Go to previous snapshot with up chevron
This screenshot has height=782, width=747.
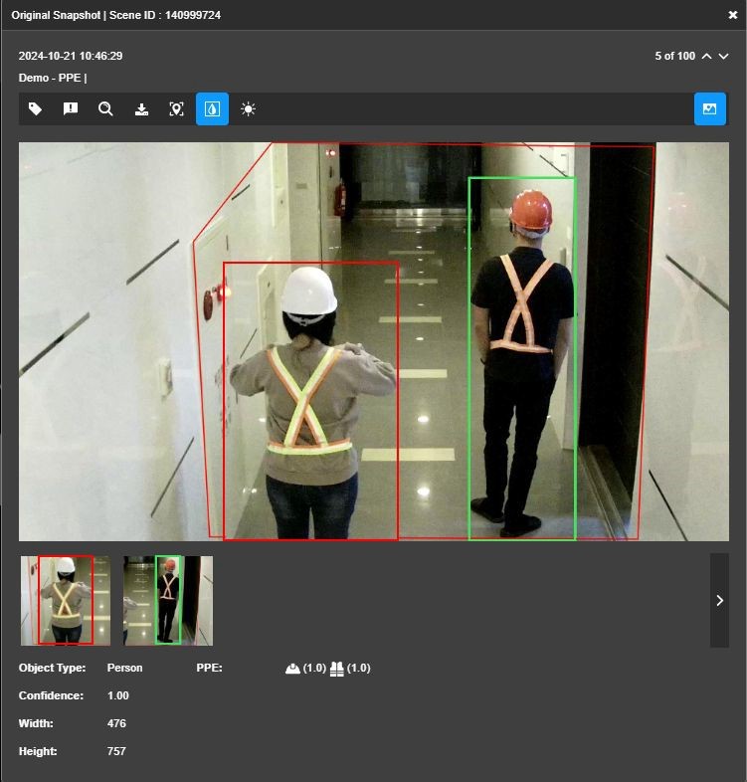tap(706, 57)
